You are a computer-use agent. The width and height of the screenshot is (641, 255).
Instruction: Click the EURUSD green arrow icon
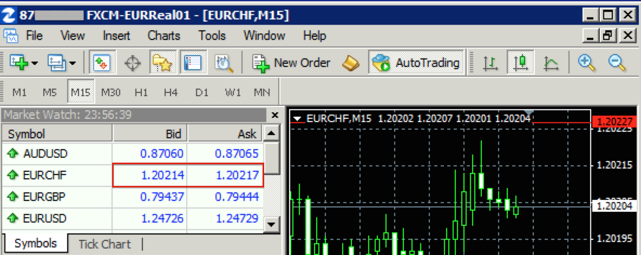pyautogui.click(x=13, y=218)
